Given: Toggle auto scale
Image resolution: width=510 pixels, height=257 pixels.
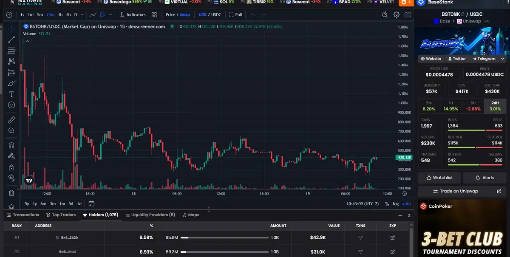Looking at the screenshot, I should point(407,203).
